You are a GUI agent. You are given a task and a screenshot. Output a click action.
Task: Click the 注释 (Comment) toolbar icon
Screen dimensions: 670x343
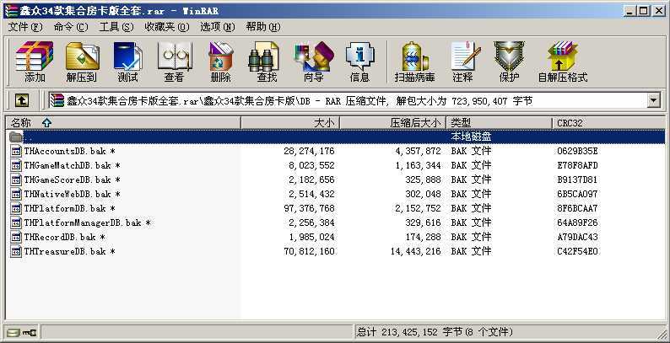point(464,62)
